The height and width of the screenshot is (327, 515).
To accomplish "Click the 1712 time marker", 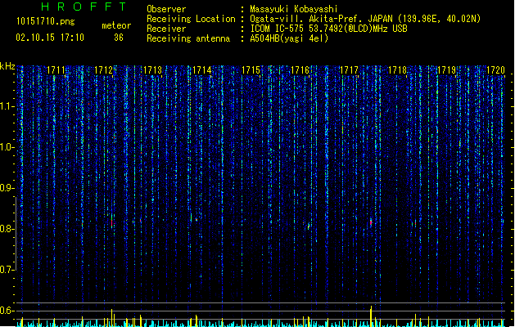I will [x=103, y=70].
